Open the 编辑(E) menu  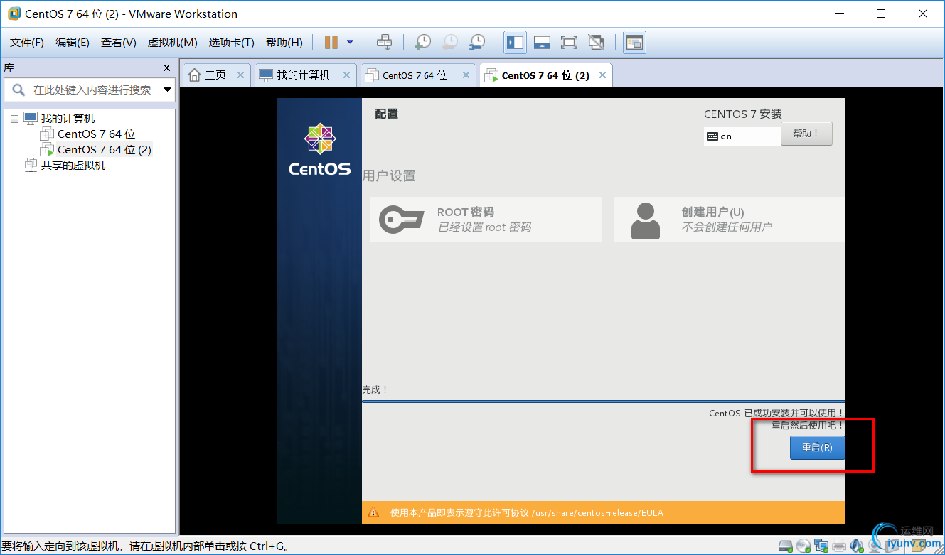coord(73,43)
